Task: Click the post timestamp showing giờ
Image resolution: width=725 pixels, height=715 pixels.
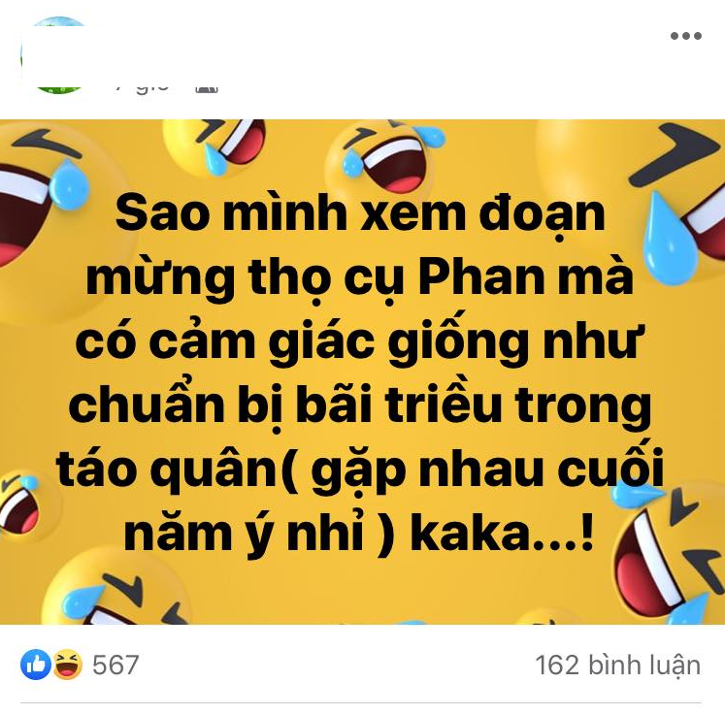Action: [x=141, y=87]
